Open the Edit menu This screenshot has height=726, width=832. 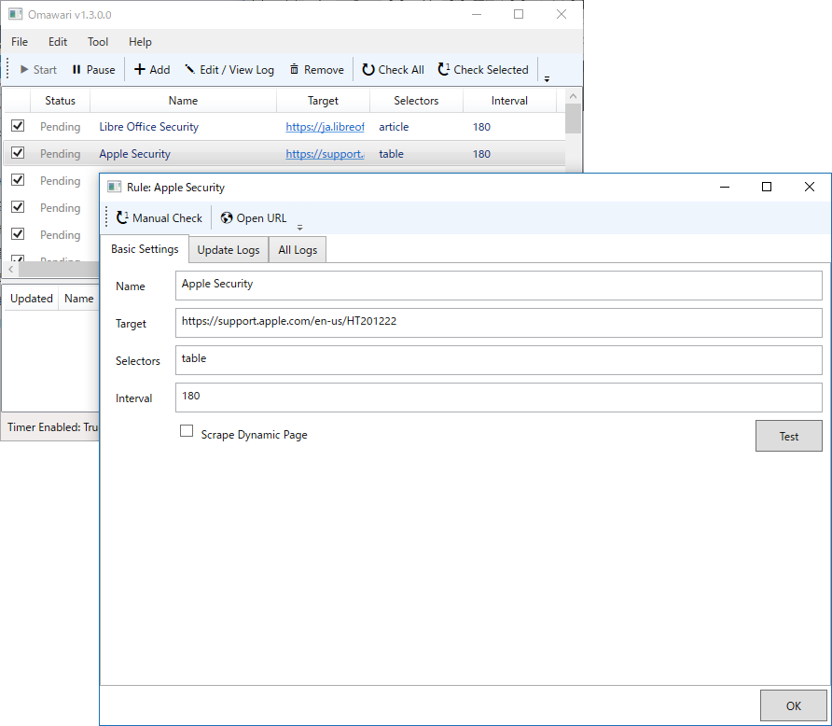point(58,42)
